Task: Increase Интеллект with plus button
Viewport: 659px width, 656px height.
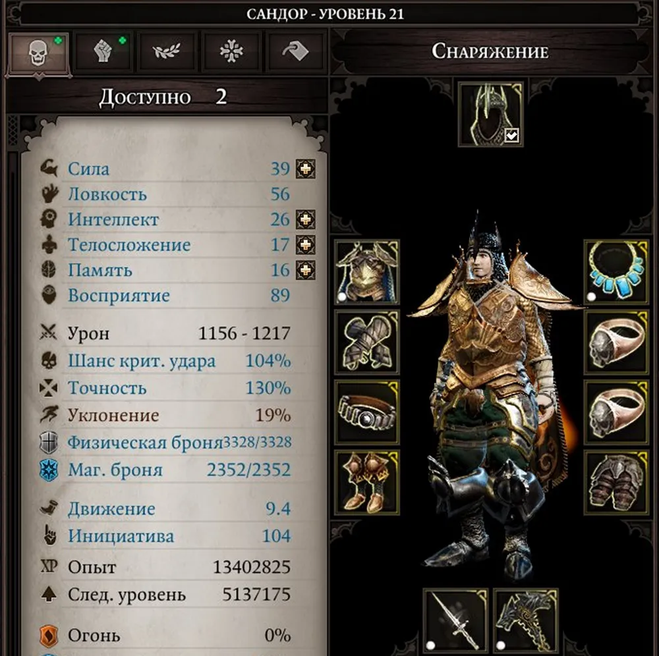Action: pyautogui.click(x=306, y=219)
